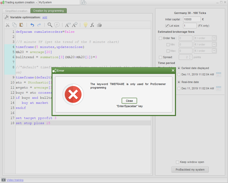Click the Initial capital input field
228x183 pixels.
pos(192,19)
